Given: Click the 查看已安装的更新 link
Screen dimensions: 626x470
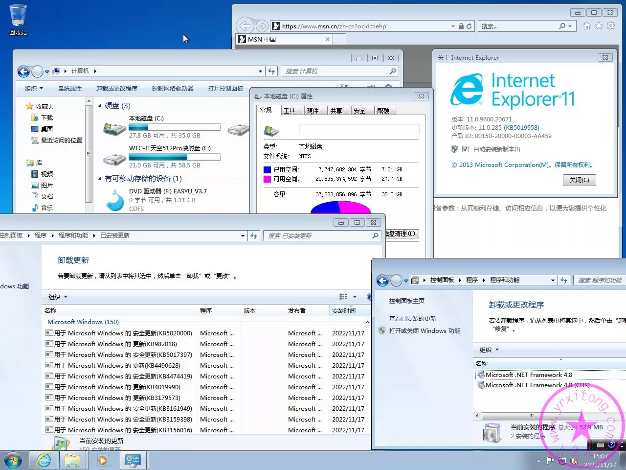Looking at the screenshot, I should pos(413,319).
